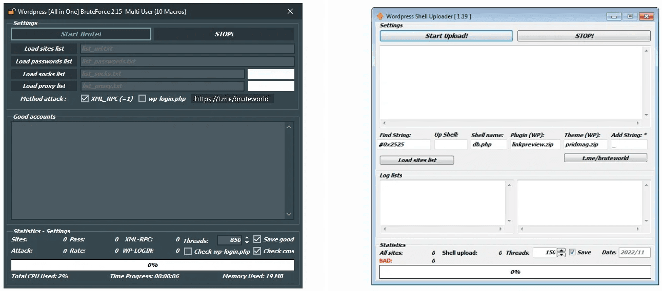
Task: Toggle the Save good checkbox
Action: click(x=257, y=239)
